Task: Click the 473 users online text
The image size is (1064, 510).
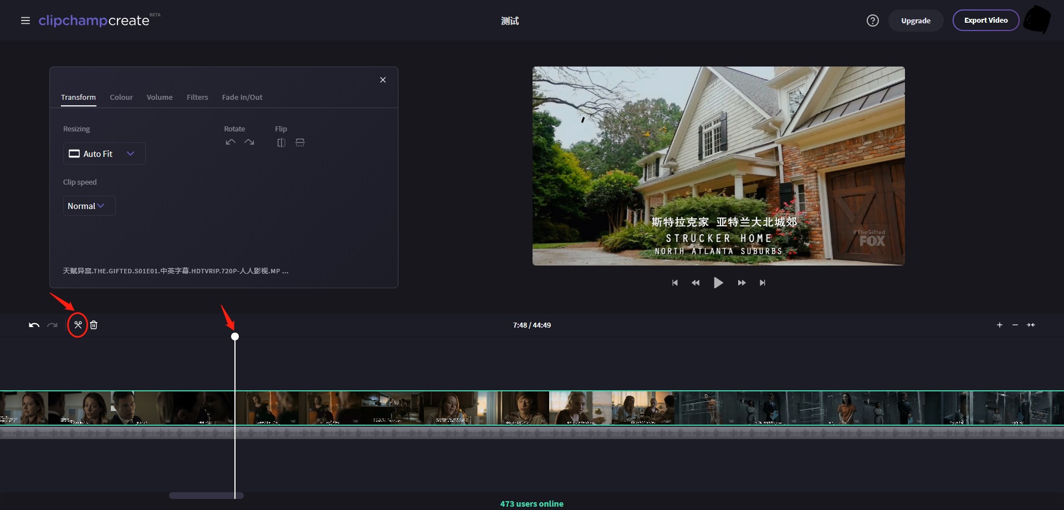Action: pyautogui.click(x=532, y=504)
